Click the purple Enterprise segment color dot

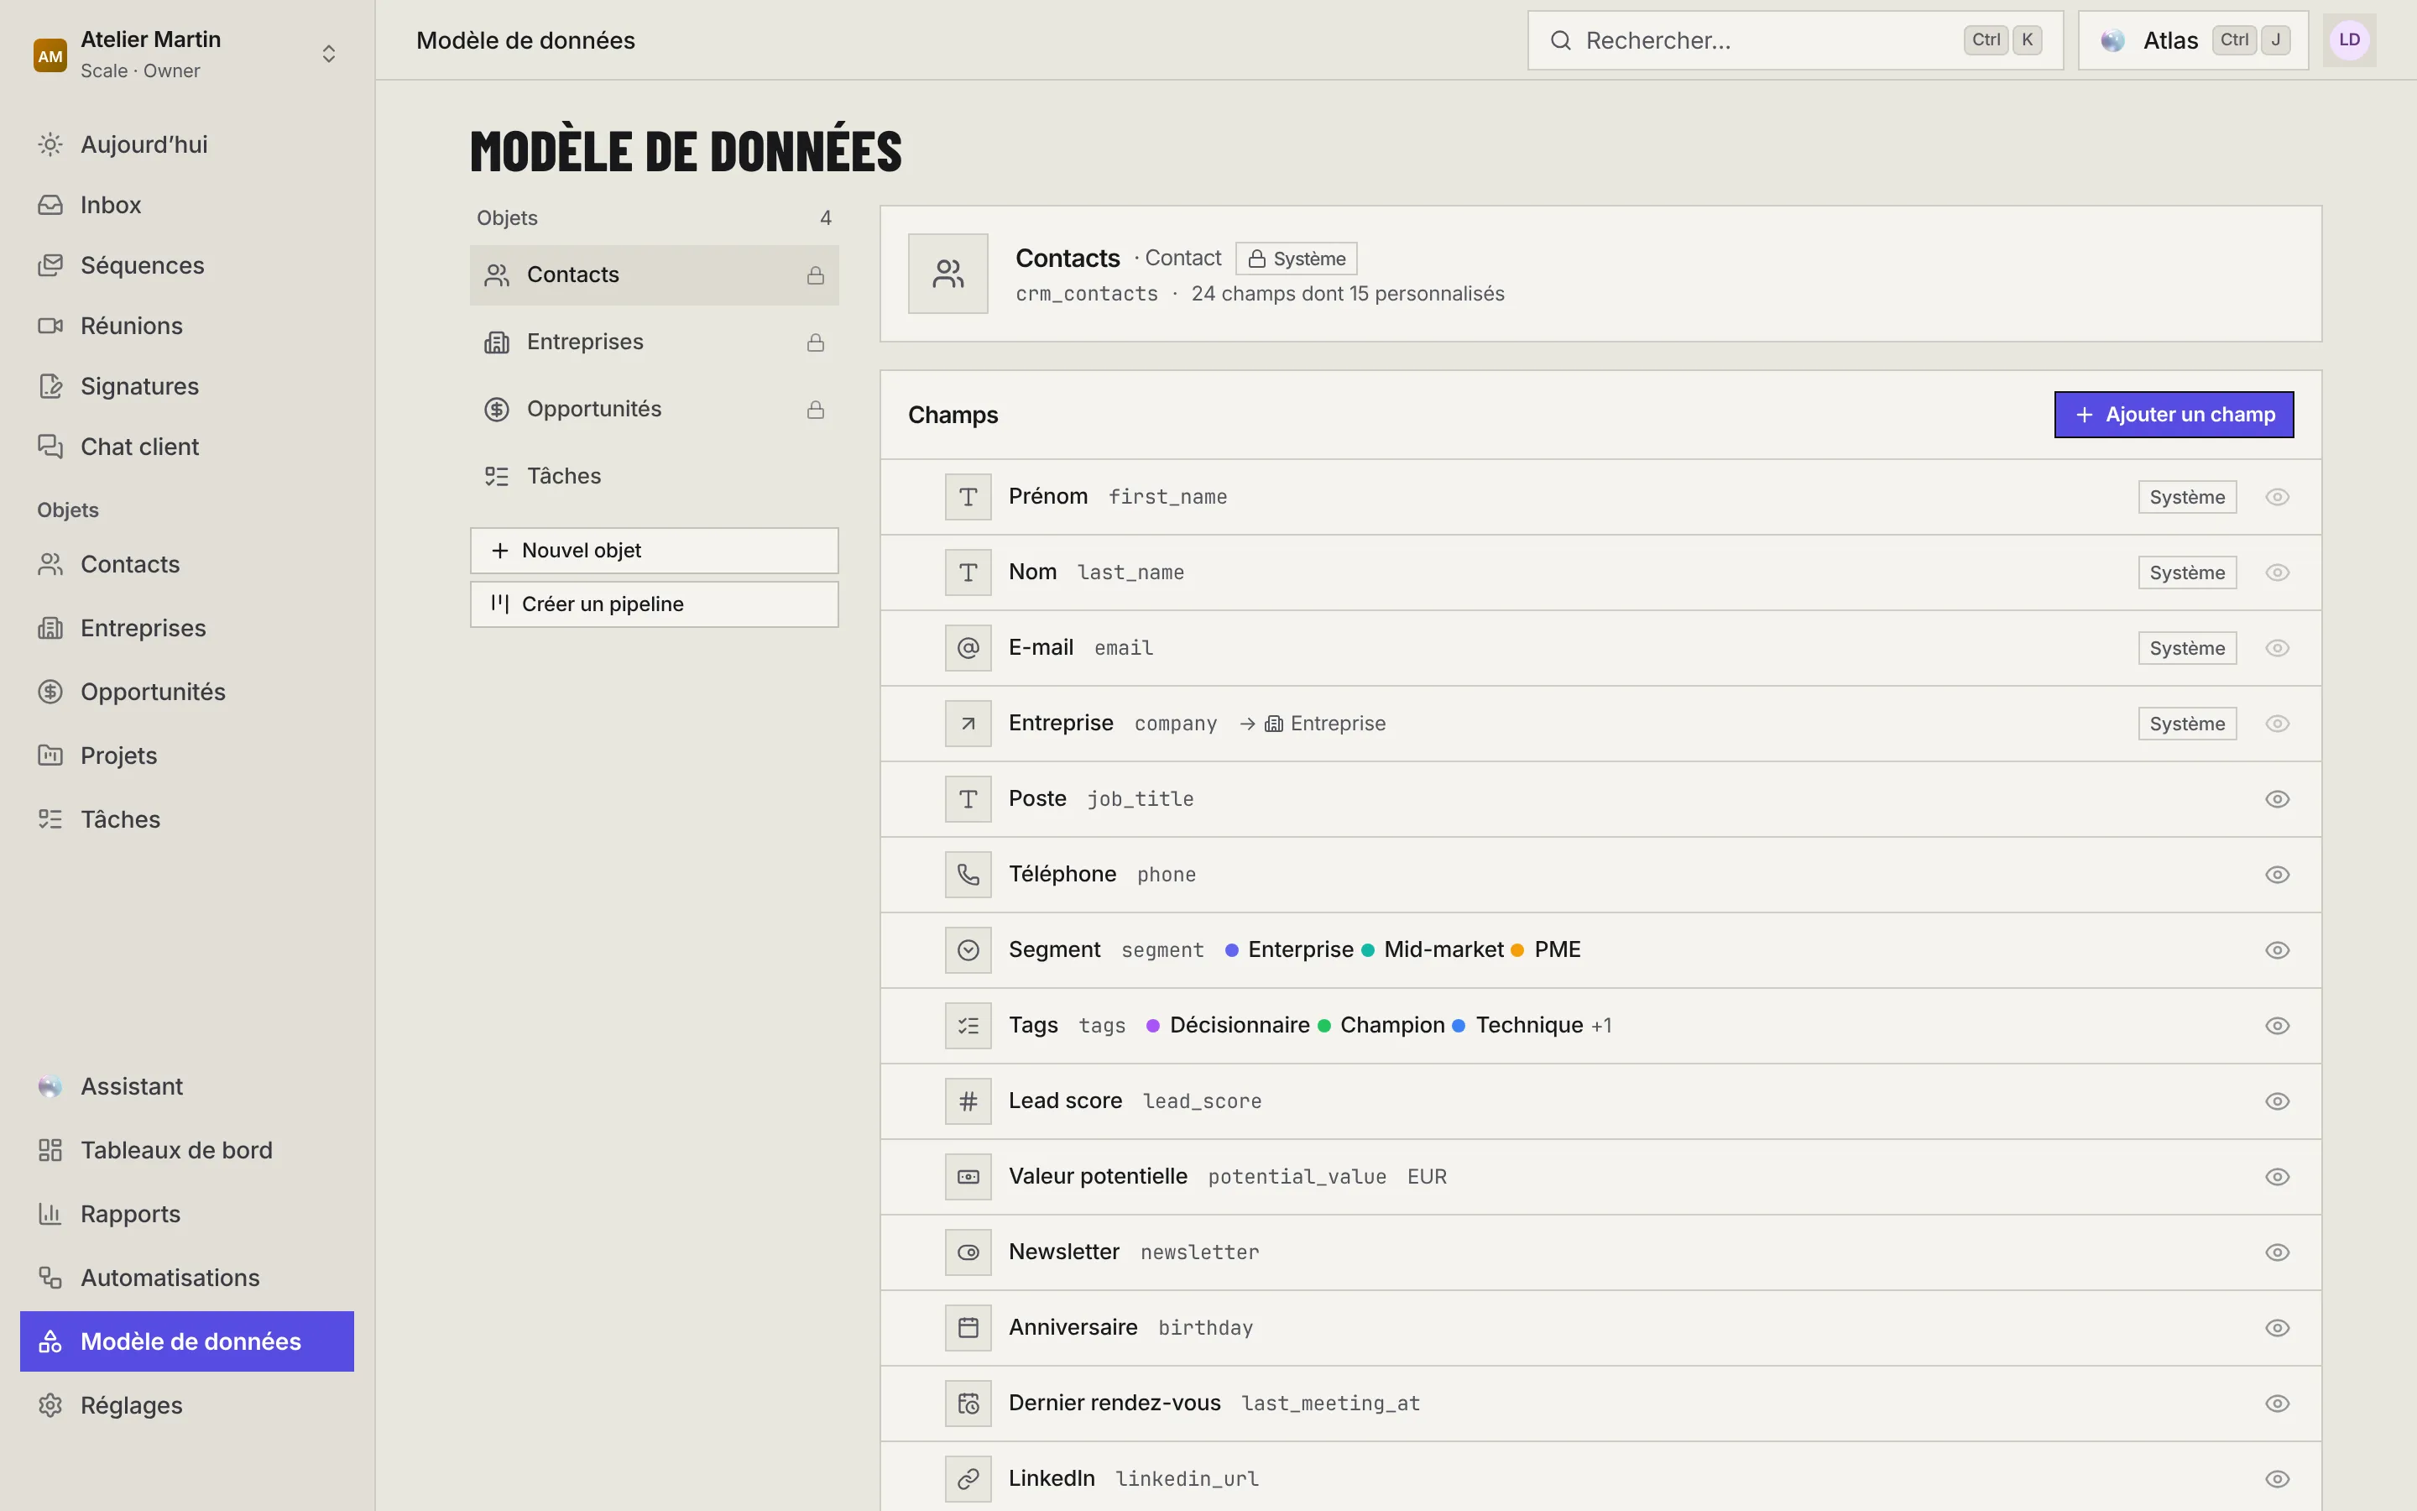click(1231, 949)
